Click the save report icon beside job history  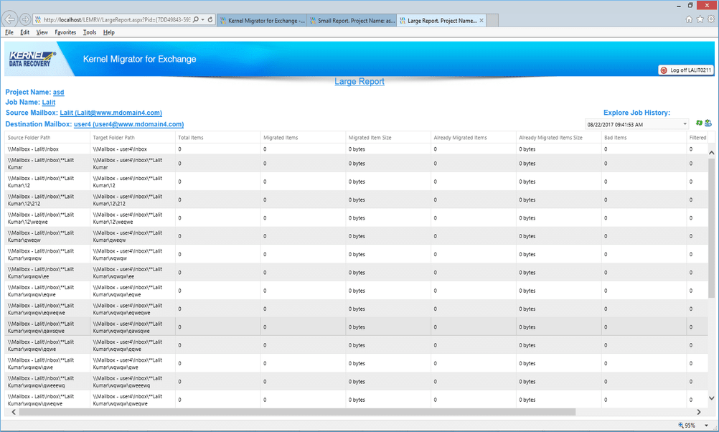click(708, 123)
